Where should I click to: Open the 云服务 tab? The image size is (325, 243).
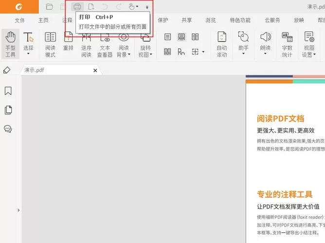tap(272, 20)
